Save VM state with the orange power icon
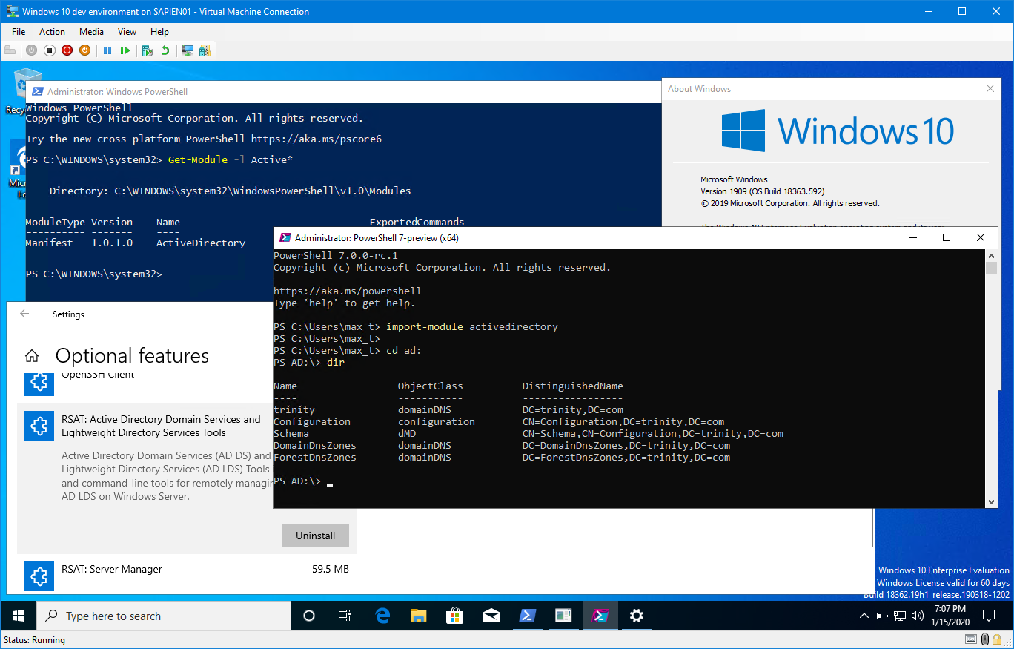Image resolution: width=1014 pixels, height=649 pixels. pos(84,50)
